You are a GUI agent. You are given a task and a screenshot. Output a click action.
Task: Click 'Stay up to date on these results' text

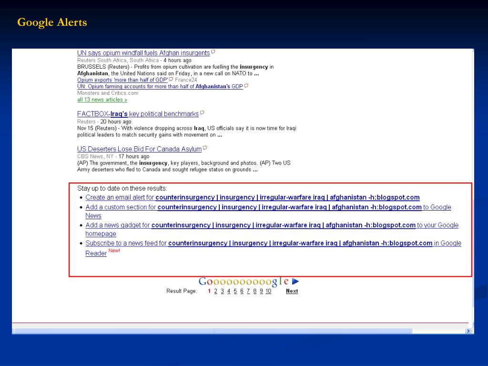122,188
